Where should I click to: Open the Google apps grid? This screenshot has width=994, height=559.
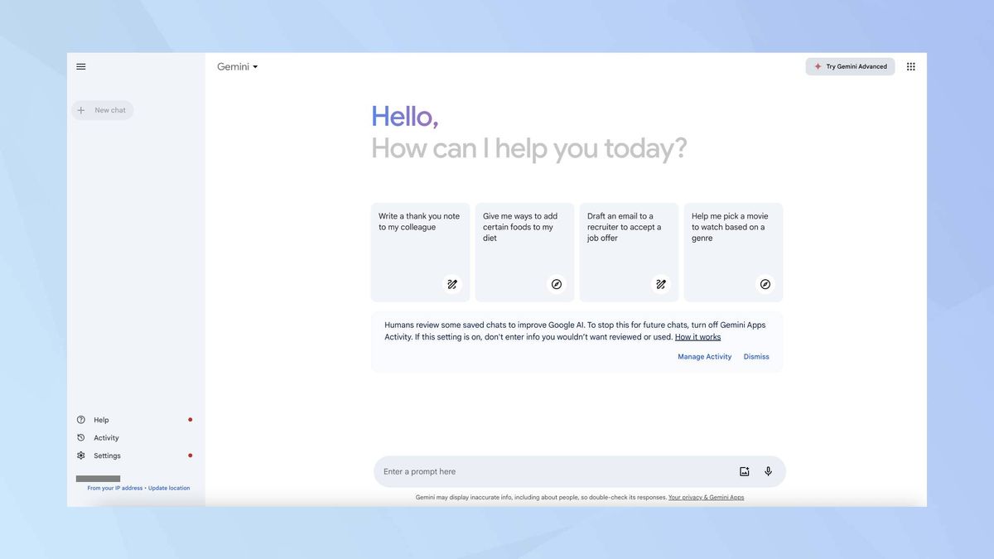click(910, 66)
